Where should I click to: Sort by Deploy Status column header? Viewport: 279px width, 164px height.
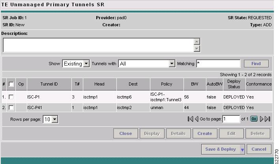point(234,84)
